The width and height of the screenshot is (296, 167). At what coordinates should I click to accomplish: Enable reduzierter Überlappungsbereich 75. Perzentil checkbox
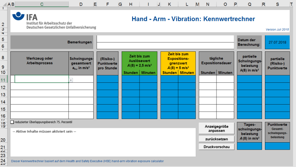coord(13,122)
